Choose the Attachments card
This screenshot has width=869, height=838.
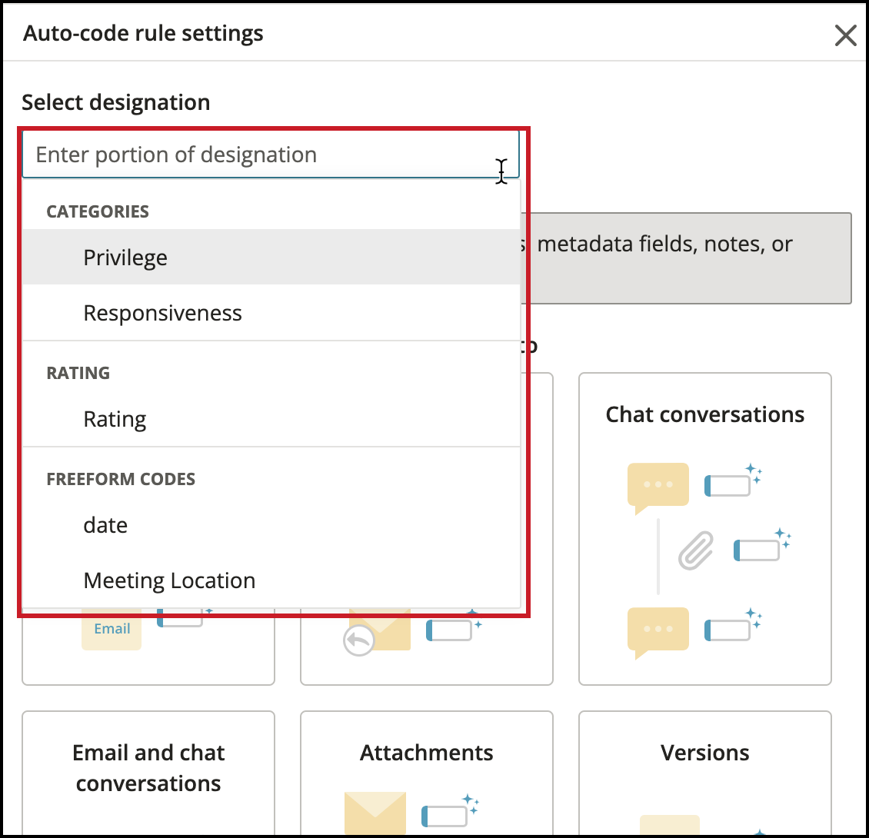(x=427, y=773)
